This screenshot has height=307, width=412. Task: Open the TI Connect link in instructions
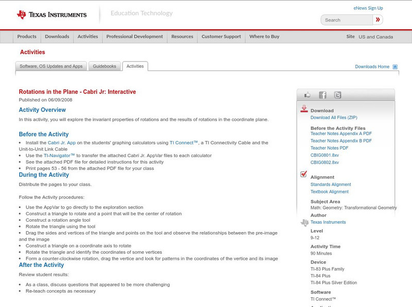tap(183, 143)
